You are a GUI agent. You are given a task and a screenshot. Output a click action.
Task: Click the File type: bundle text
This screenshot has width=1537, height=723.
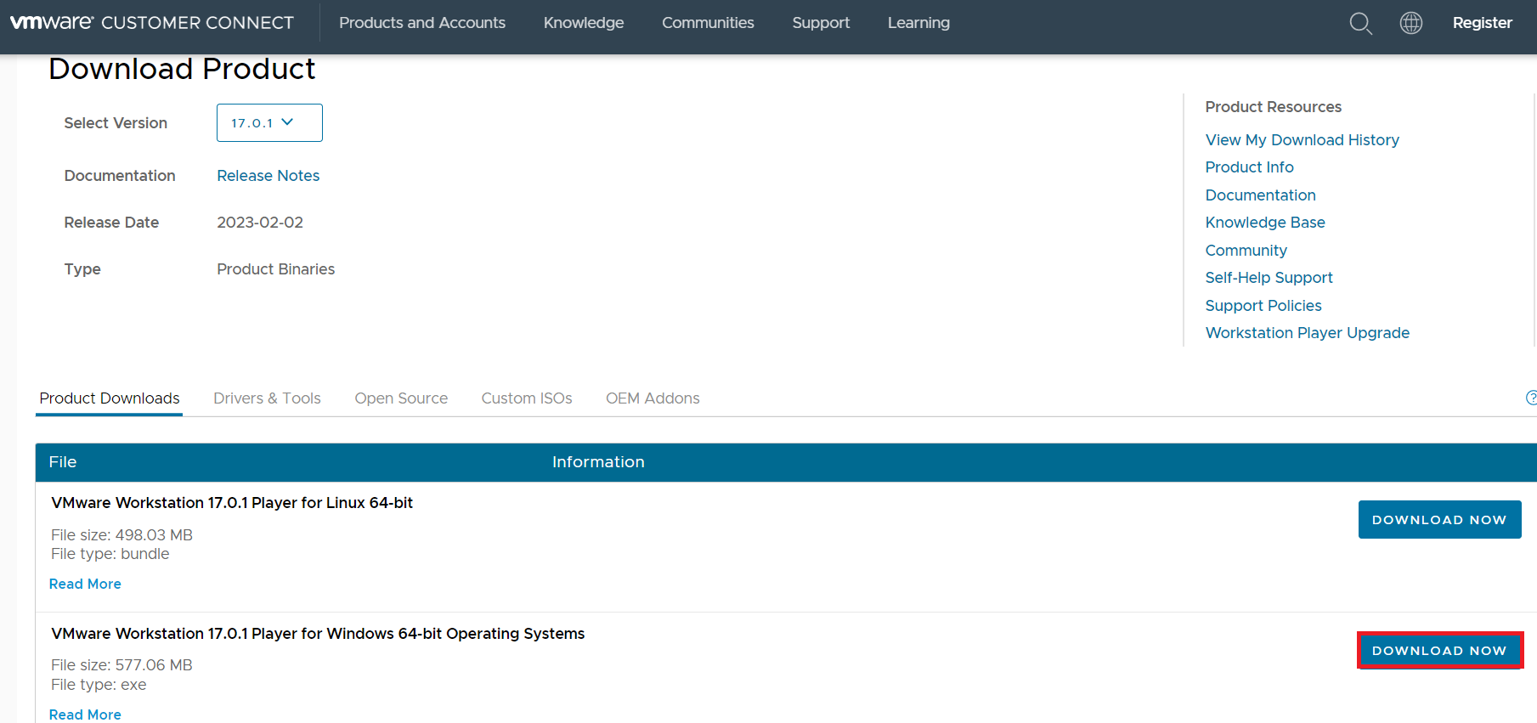110,554
